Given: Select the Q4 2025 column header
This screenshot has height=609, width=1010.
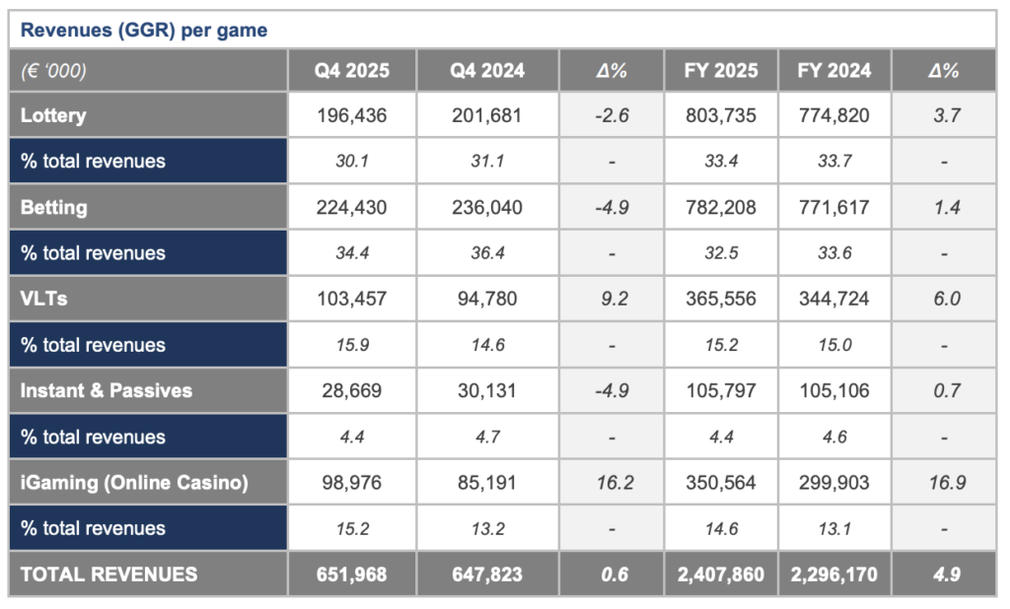Looking at the screenshot, I should click(352, 70).
